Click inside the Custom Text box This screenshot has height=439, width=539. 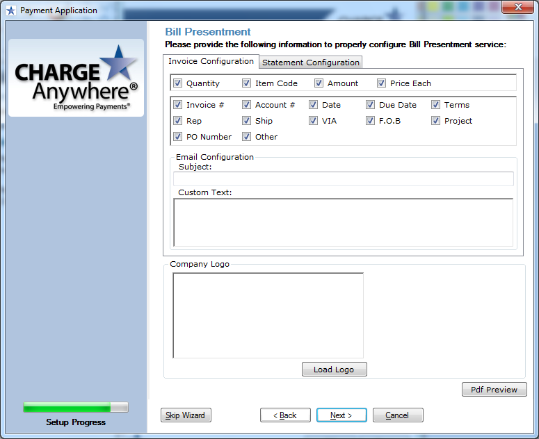point(343,222)
